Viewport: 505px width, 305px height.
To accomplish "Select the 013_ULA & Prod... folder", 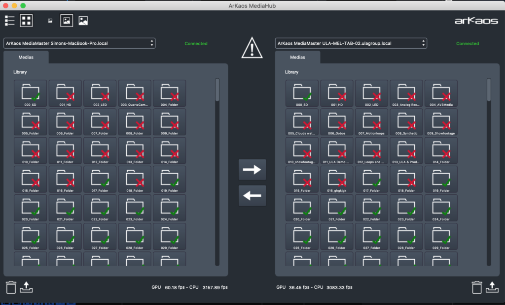I will 406,151.
